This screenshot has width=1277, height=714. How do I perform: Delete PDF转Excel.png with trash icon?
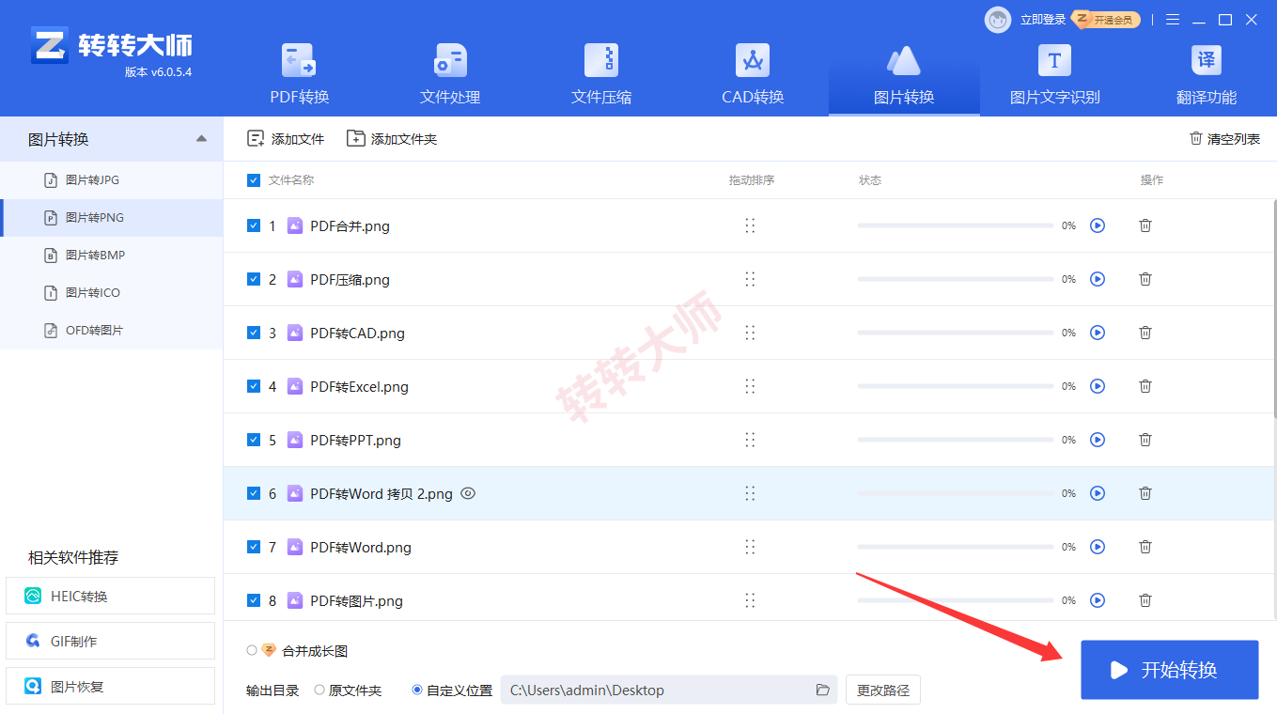click(x=1145, y=386)
